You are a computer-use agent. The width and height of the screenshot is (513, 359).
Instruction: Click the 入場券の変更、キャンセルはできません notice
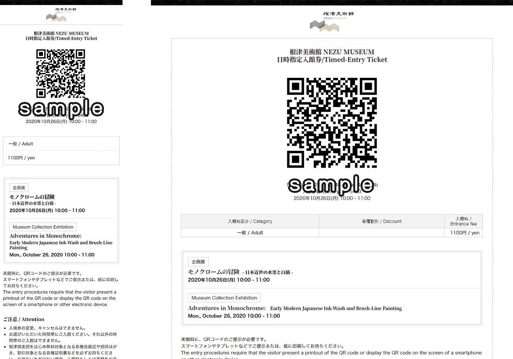point(47,328)
